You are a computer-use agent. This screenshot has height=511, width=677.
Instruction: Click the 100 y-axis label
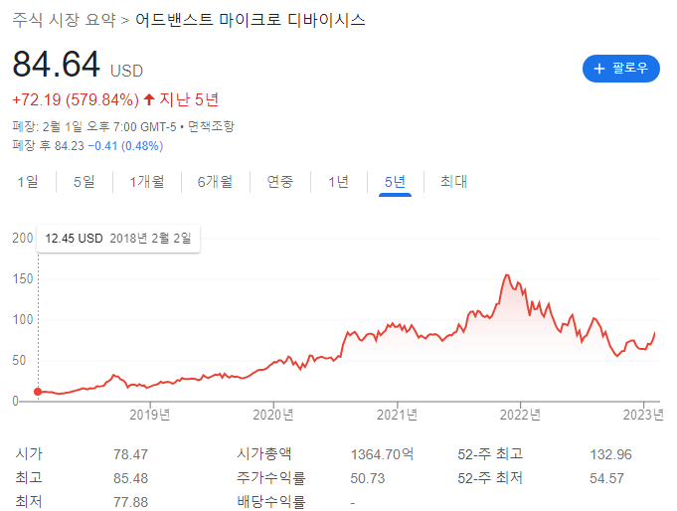click(23, 320)
